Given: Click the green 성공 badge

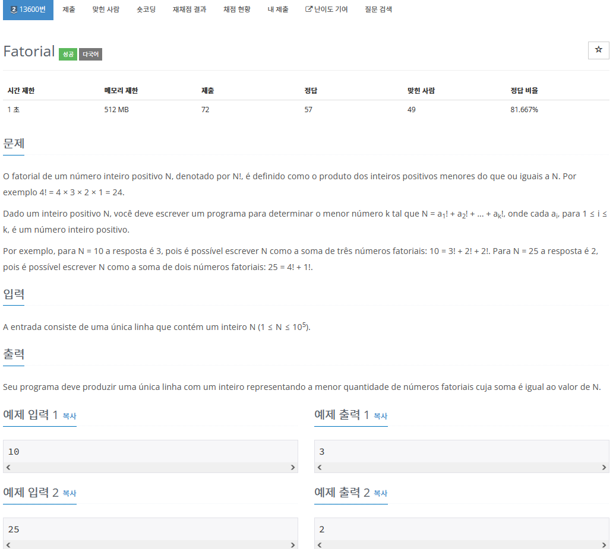Looking at the screenshot, I should click(68, 54).
